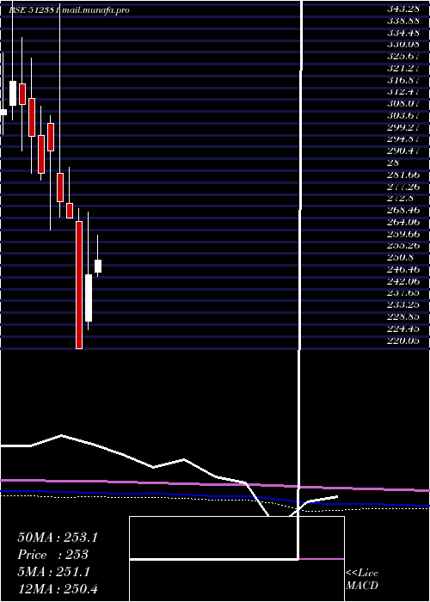Click the short purple MACD signal line segment
The width and height of the screenshot is (430, 602).
(322, 559)
